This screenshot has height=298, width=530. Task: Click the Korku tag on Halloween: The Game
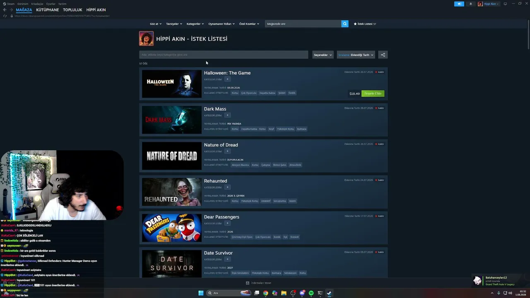click(x=235, y=93)
